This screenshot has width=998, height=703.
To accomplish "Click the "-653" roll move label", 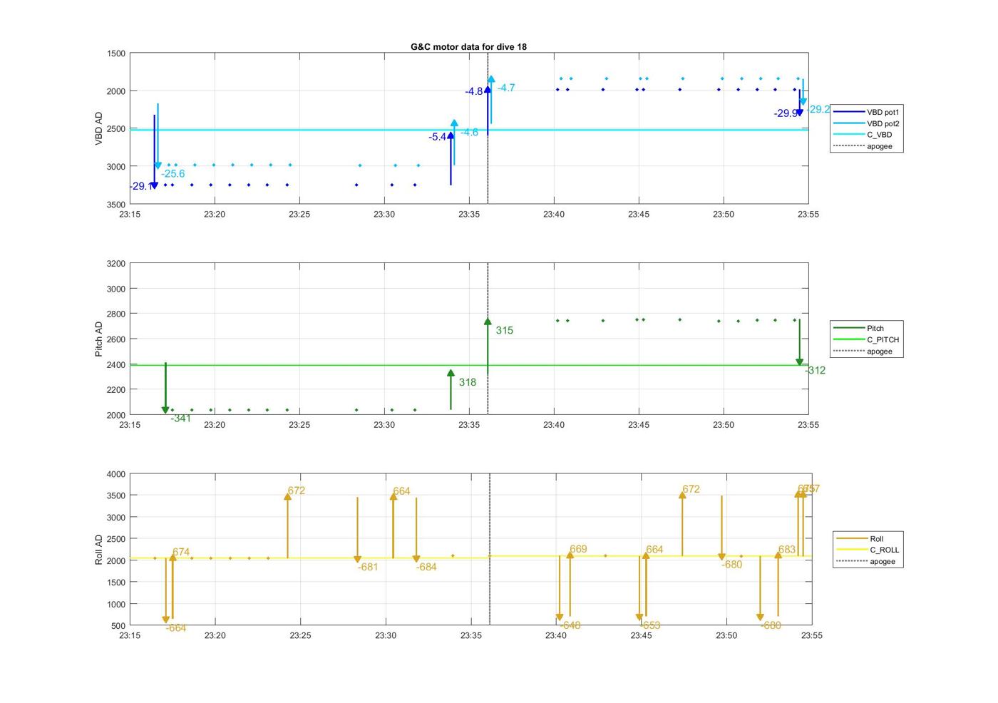I will click(649, 625).
